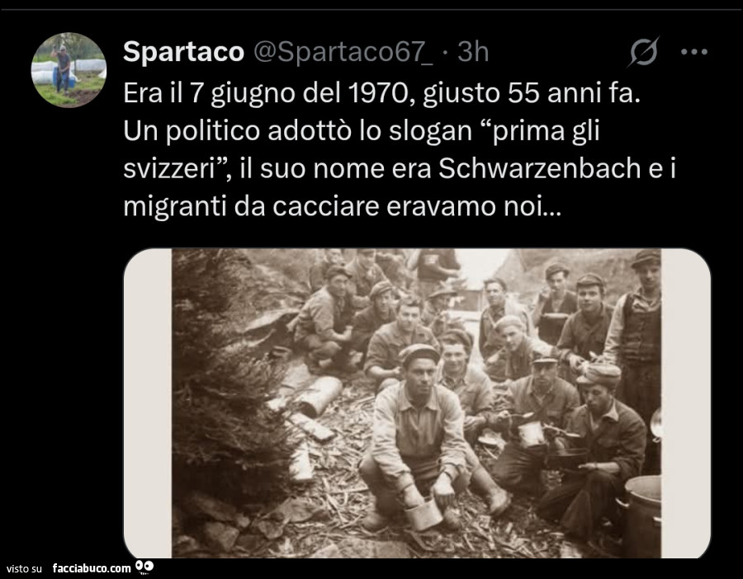The height and width of the screenshot is (579, 743).
Task: Click the tweet line ending 'eravamo noi...'
Action: (x=342, y=207)
